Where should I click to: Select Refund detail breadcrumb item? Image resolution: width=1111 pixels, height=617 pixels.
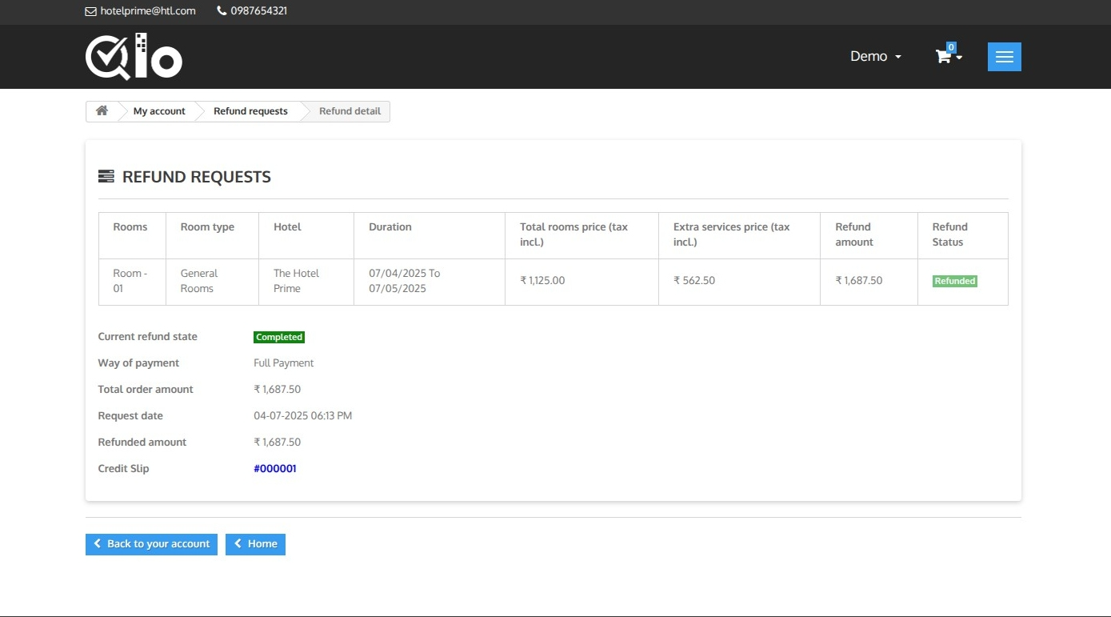(350, 111)
